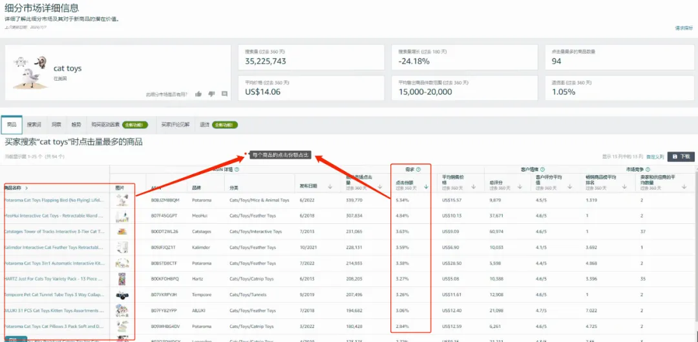Sort by 总评分 arrow

[520, 187]
